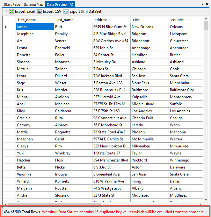Select the Baltimore City county cell

(186, 90)
